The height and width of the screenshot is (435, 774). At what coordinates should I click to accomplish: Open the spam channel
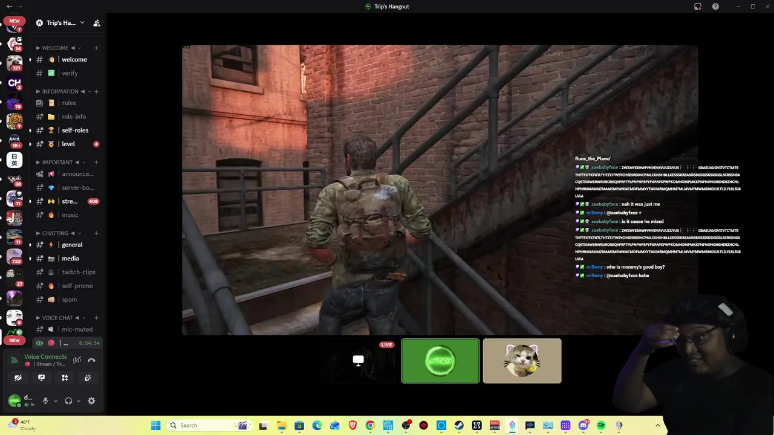point(67,300)
